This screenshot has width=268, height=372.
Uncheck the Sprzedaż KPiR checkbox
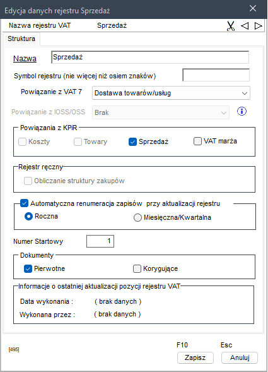click(x=132, y=142)
